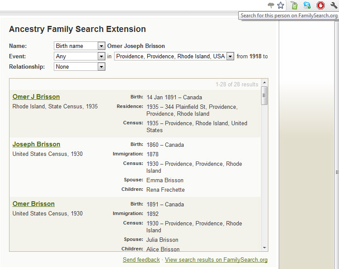This screenshot has height=269, width=339.
Task: Click spouse name Emma Brisson
Action: (165, 180)
